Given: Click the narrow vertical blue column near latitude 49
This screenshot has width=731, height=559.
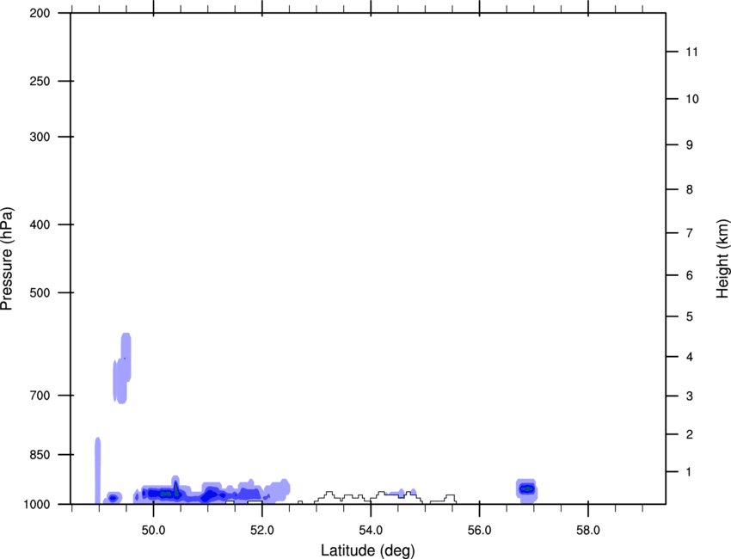Looking at the screenshot, I should click(98, 471).
